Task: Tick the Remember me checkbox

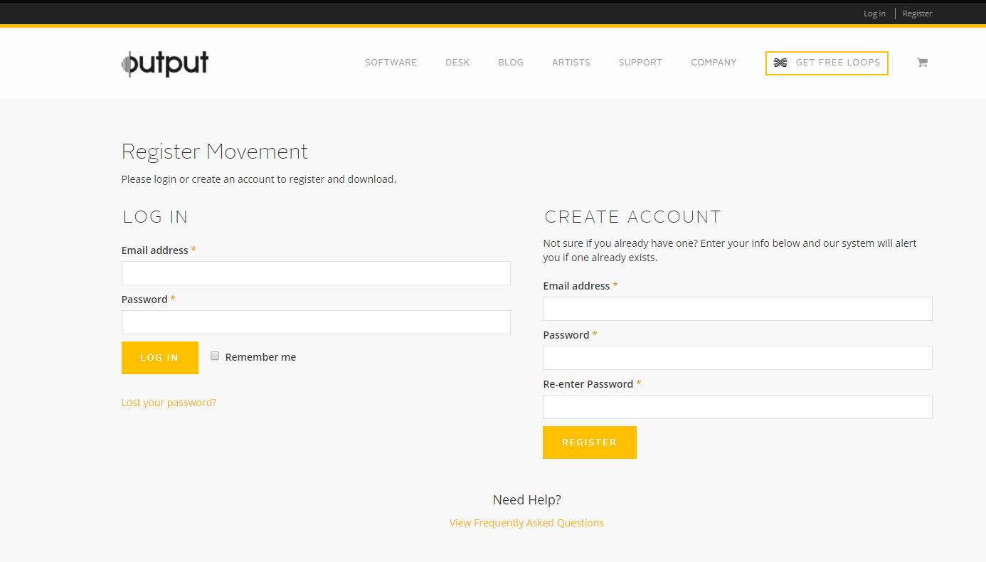Action: pyautogui.click(x=215, y=356)
